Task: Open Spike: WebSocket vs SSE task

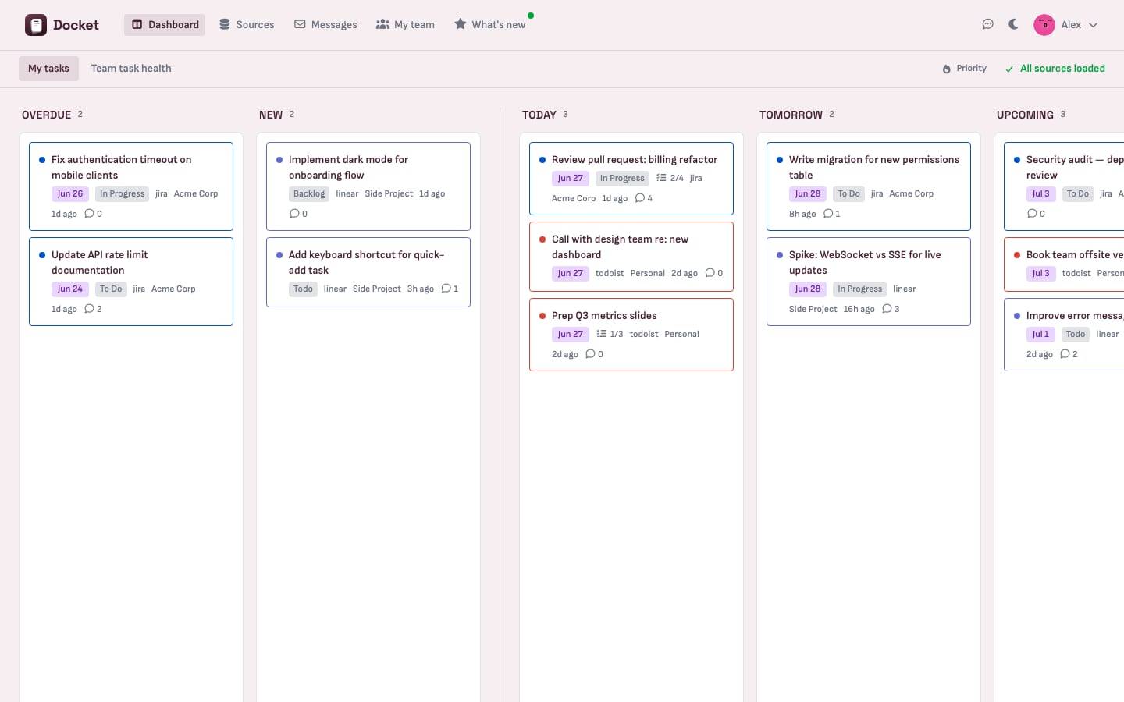Action: (869, 282)
